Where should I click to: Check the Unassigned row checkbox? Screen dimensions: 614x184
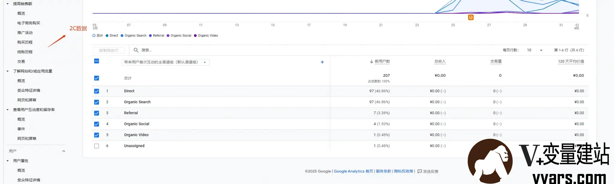coord(97,146)
